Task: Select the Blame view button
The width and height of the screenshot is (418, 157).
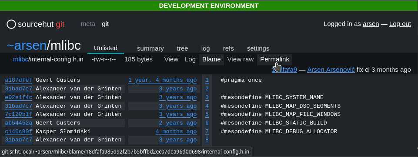Action: point(211,59)
